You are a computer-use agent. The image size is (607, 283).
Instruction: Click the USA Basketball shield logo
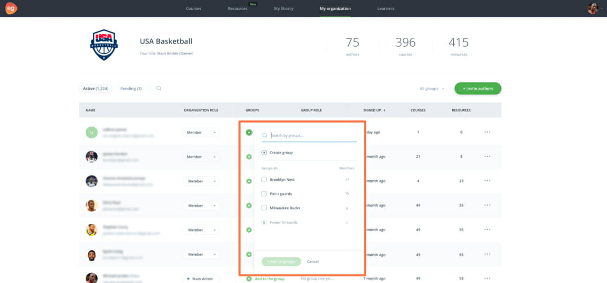coord(104,45)
